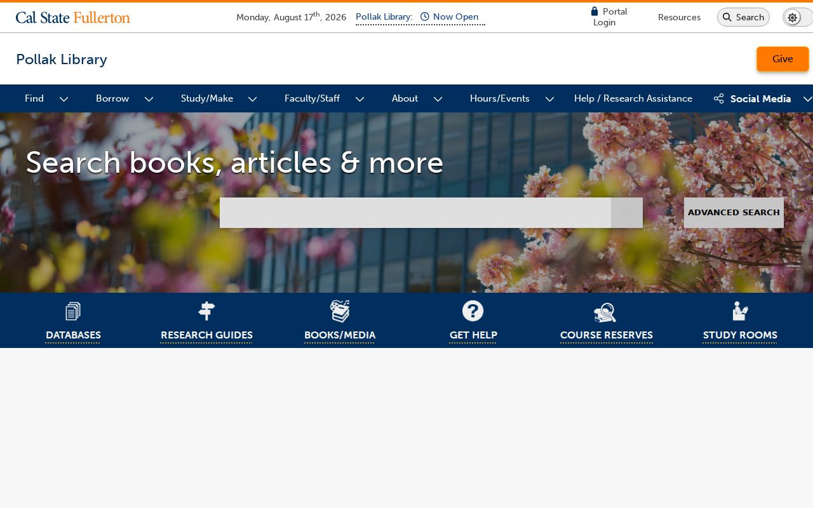Go to Help / Research Assistance
813x508 pixels.
633,98
